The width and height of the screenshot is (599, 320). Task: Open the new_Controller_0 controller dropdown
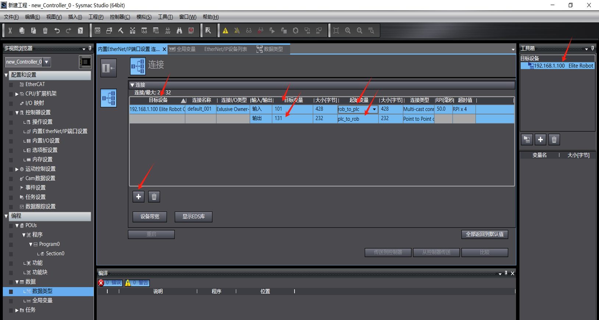[47, 62]
